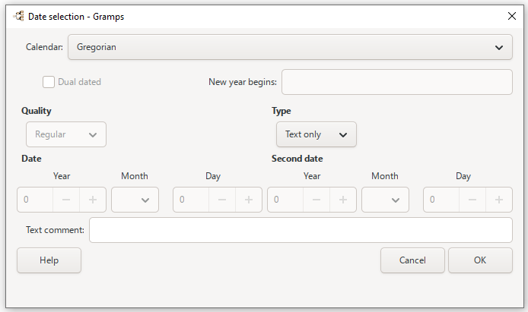
Task: Click the Gramps icon in title bar
Action: click(18, 15)
